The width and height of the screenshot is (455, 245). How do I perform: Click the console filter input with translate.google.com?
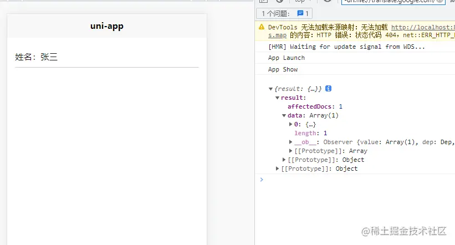pyautogui.click(x=393, y=2)
